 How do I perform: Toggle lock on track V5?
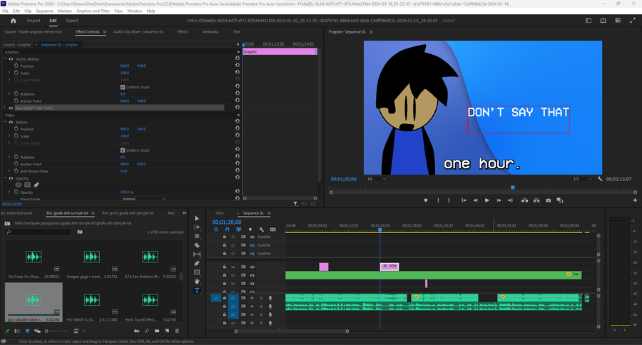click(x=225, y=275)
